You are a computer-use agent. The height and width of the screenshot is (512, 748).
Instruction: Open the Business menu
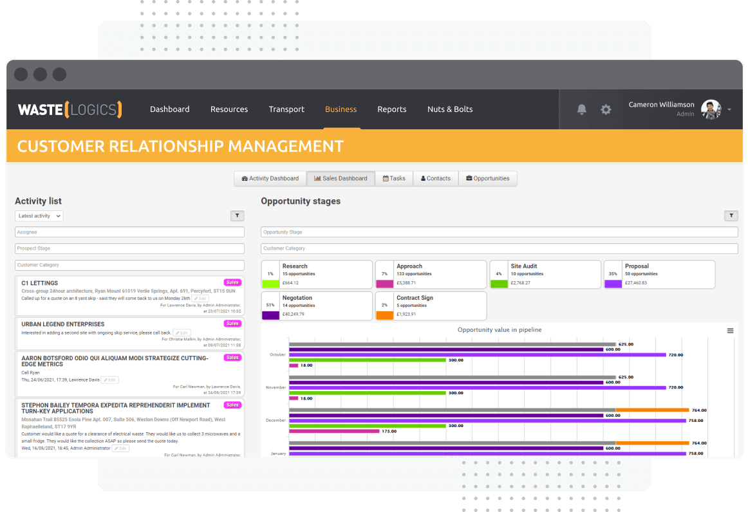coord(341,109)
